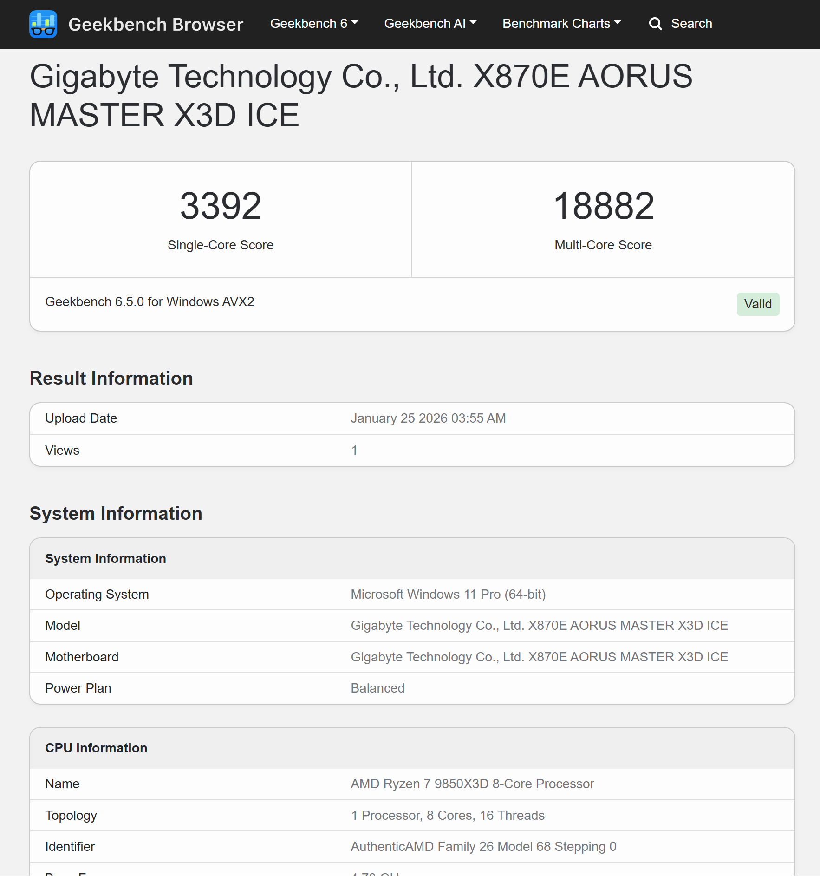The image size is (820, 876).
Task: Click the Geekbench 6.5.0 for Windows text
Action: pyautogui.click(x=150, y=302)
